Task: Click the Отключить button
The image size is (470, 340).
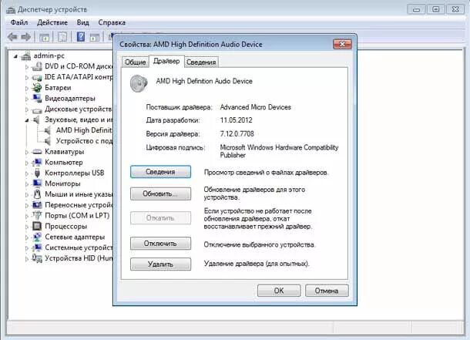Action: (x=160, y=243)
